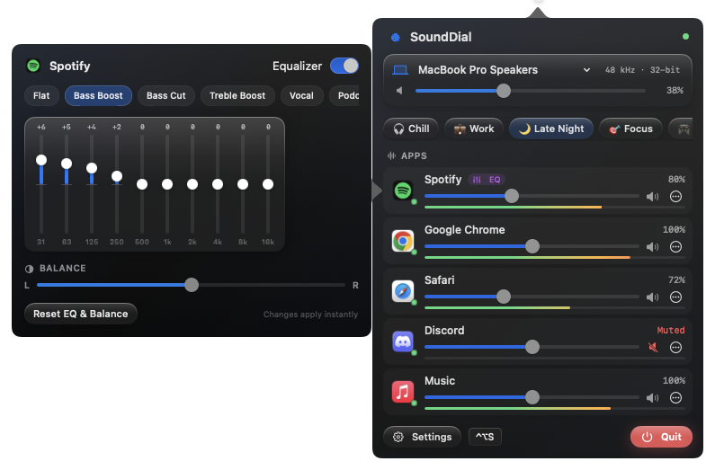The image size is (715, 470).
Task: Mute Spotify with its speaker icon
Action: point(653,197)
